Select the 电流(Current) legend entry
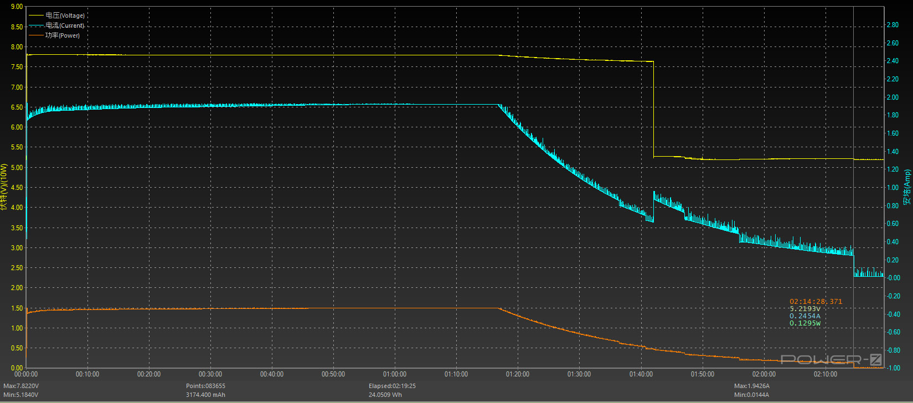Viewport: 913px width, 403px height. 56,25
